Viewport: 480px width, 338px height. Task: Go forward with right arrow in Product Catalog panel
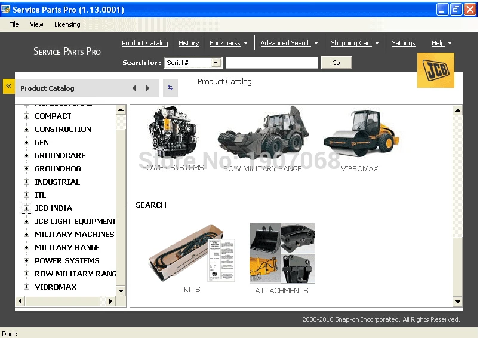148,88
